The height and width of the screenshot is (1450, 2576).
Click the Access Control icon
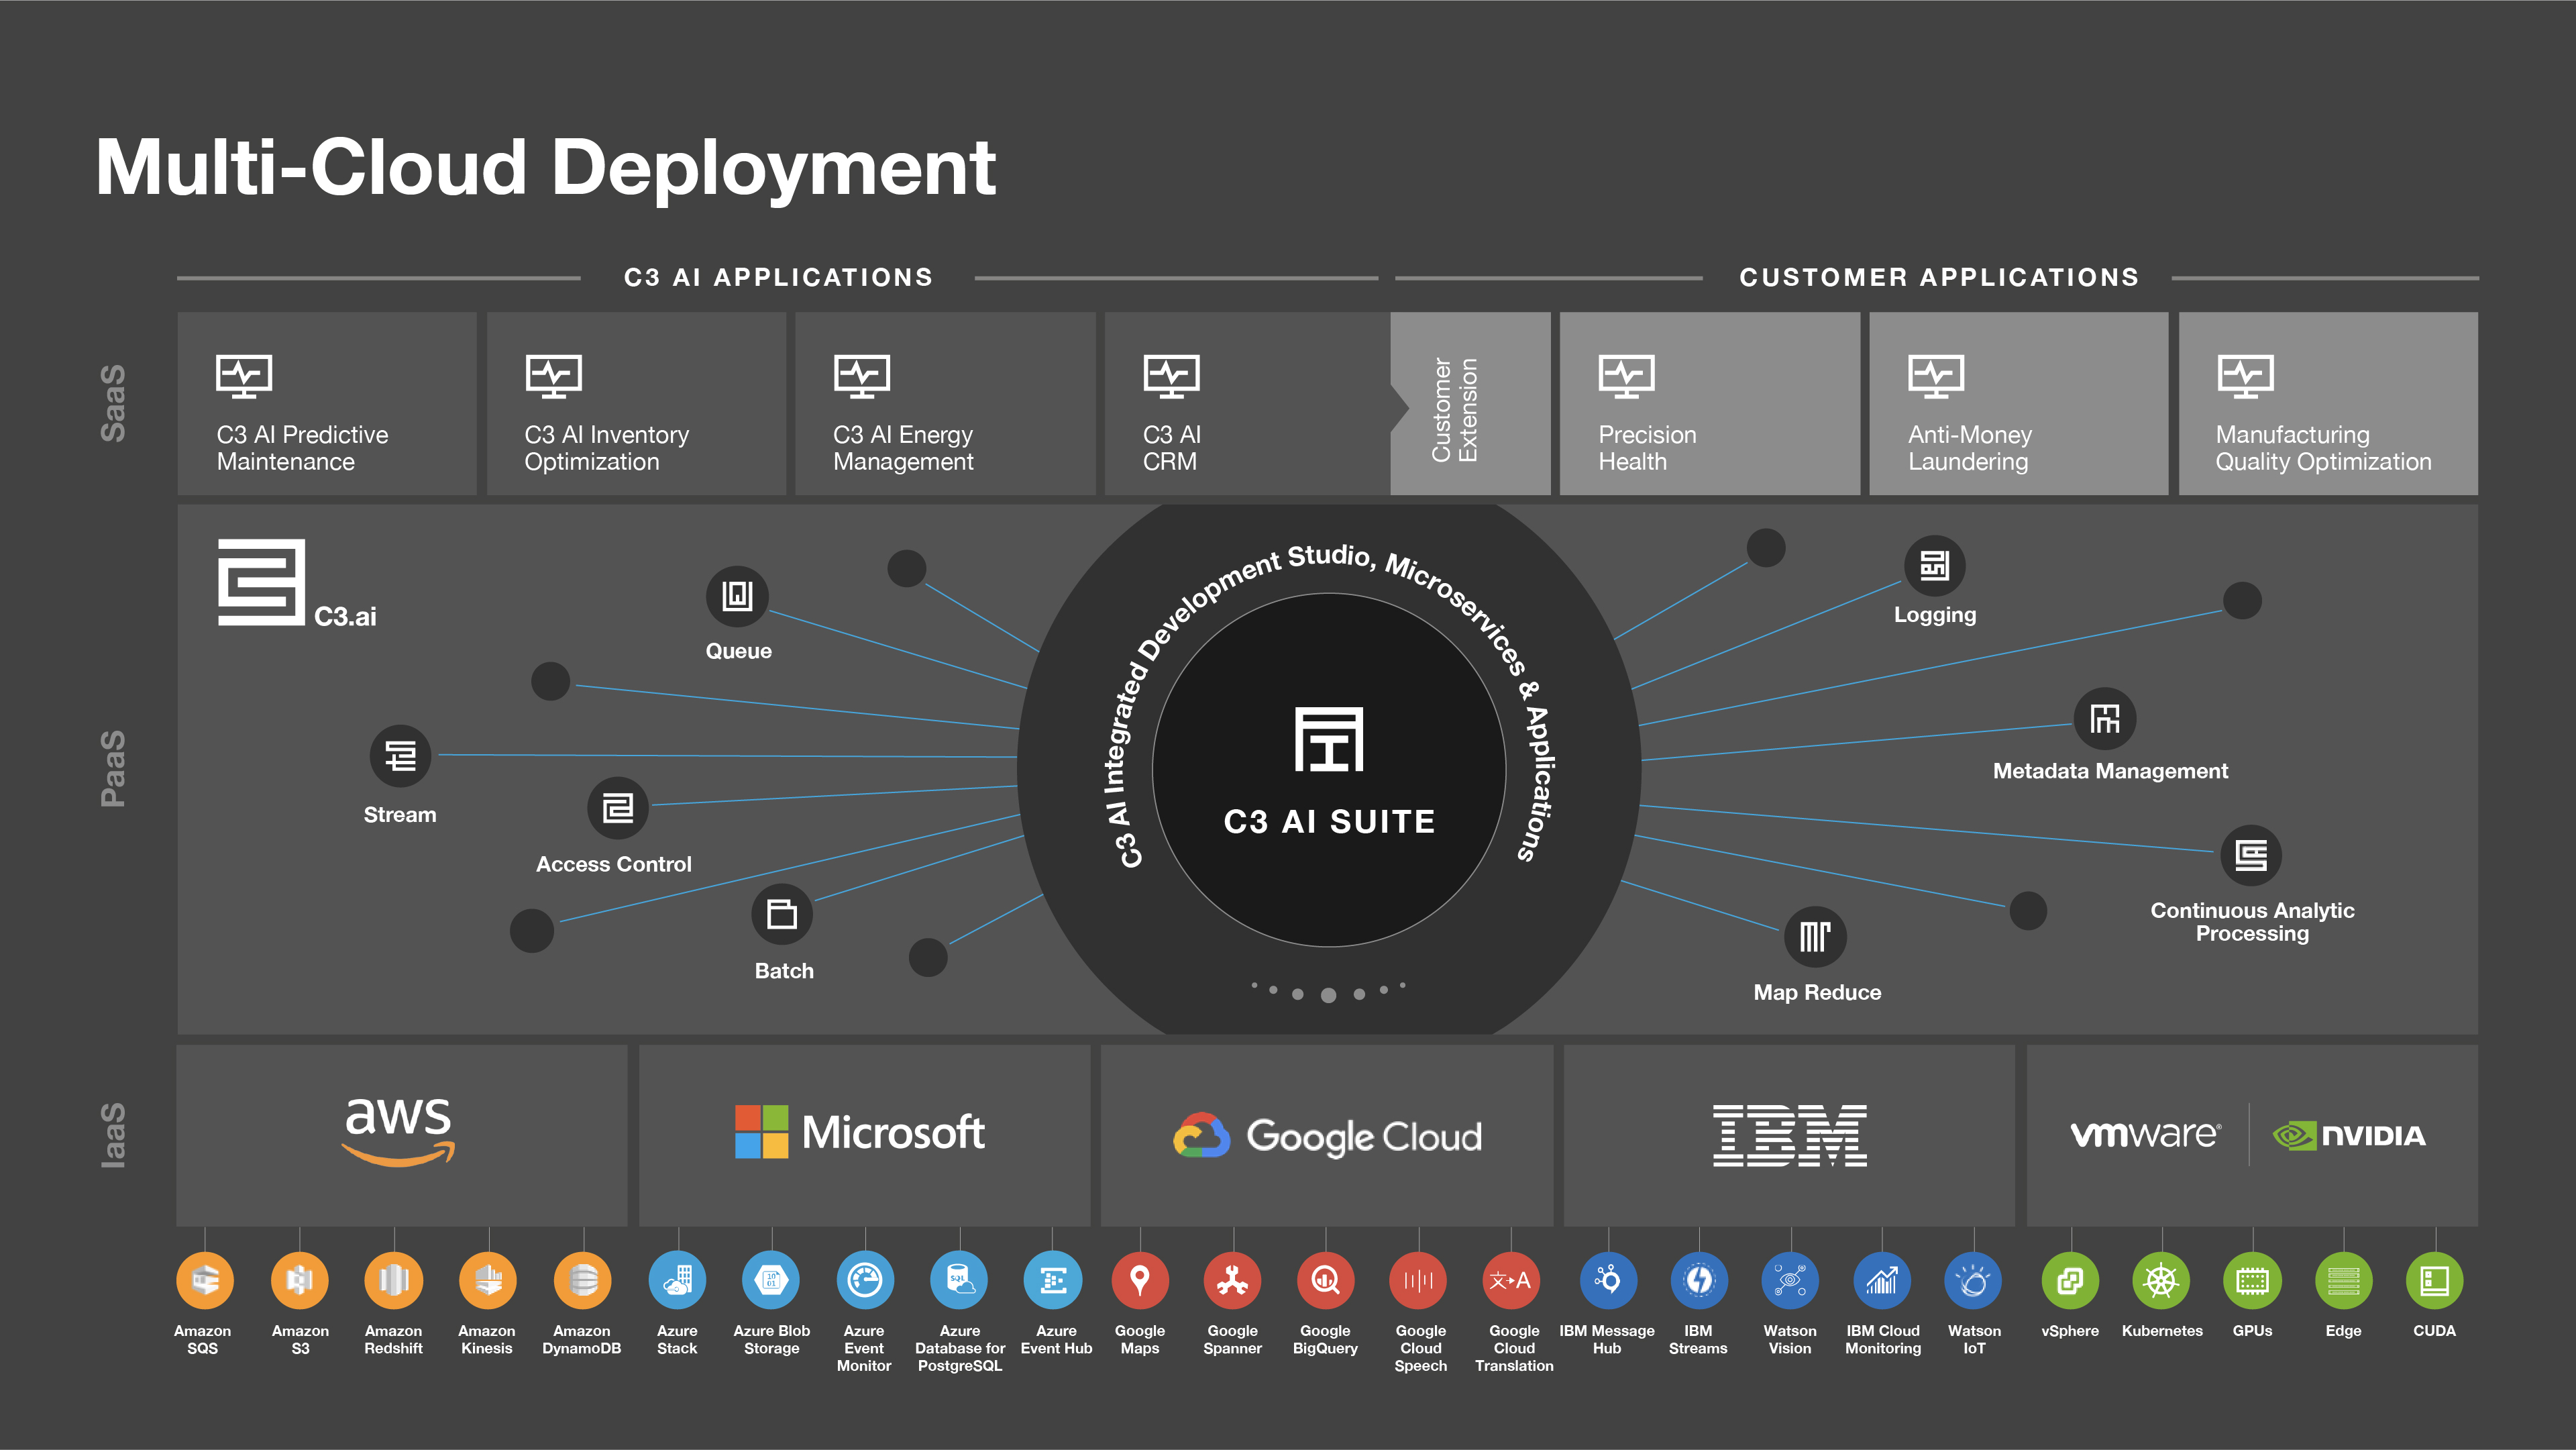(x=617, y=808)
